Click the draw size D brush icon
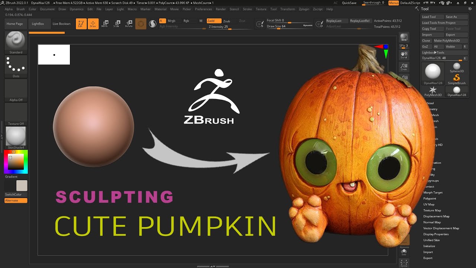This screenshot has height=268, width=476. [x=319, y=24]
